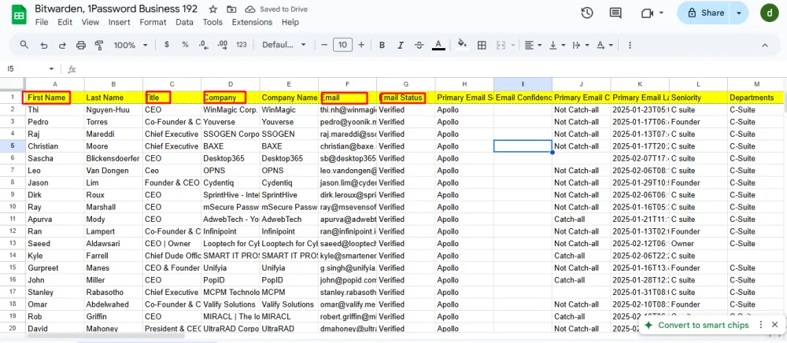Select row 11 header
Viewport: 787px width, 343px height.
point(13,219)
